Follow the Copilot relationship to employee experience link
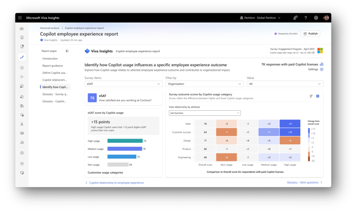Image resolution: width=357 pixels, height=215 pixels. coord(116,183)
